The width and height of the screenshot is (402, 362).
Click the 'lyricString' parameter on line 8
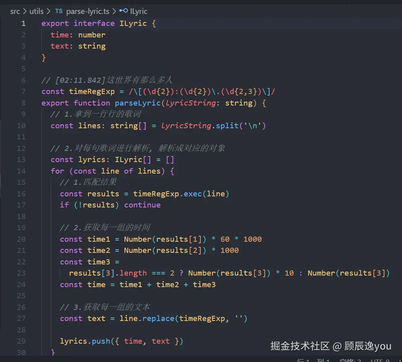tap(191, 103)
